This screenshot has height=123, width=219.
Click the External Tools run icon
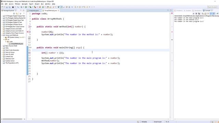(35, 7)
